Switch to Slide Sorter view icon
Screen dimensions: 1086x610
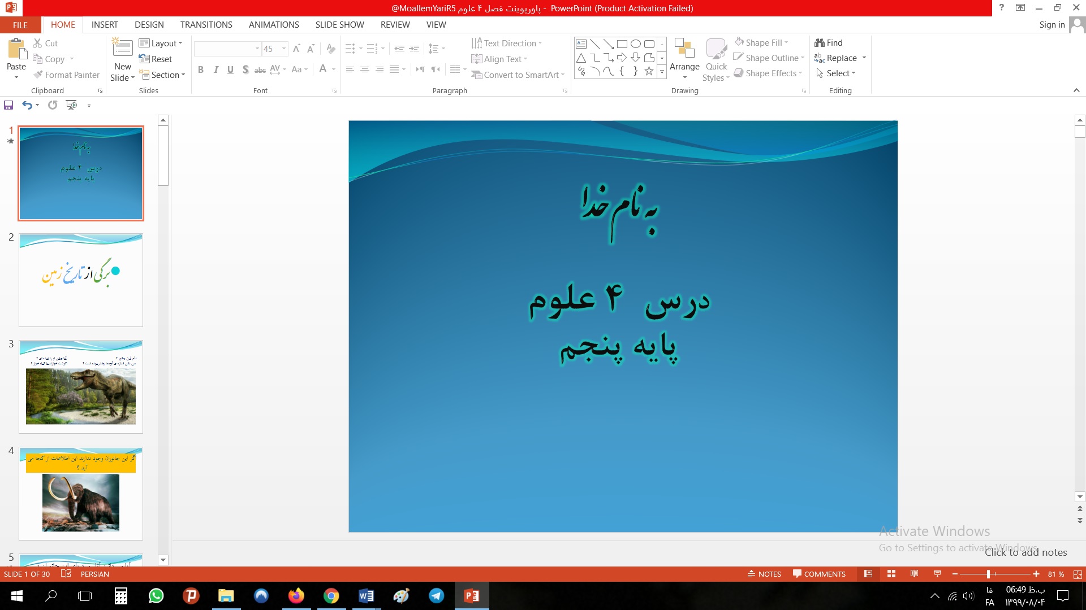tap(891, 574)
